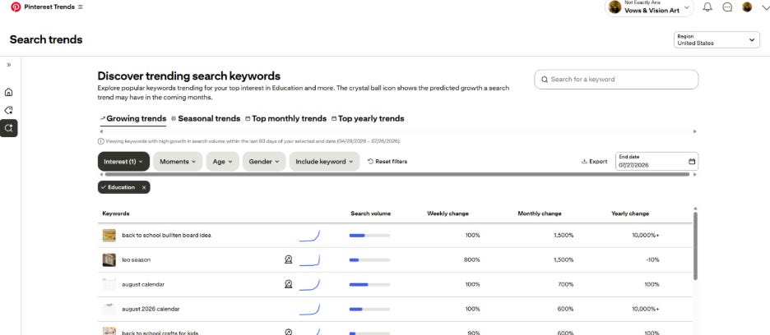
Task: Open the Include keyword dropdown
Action: point(325,162)
